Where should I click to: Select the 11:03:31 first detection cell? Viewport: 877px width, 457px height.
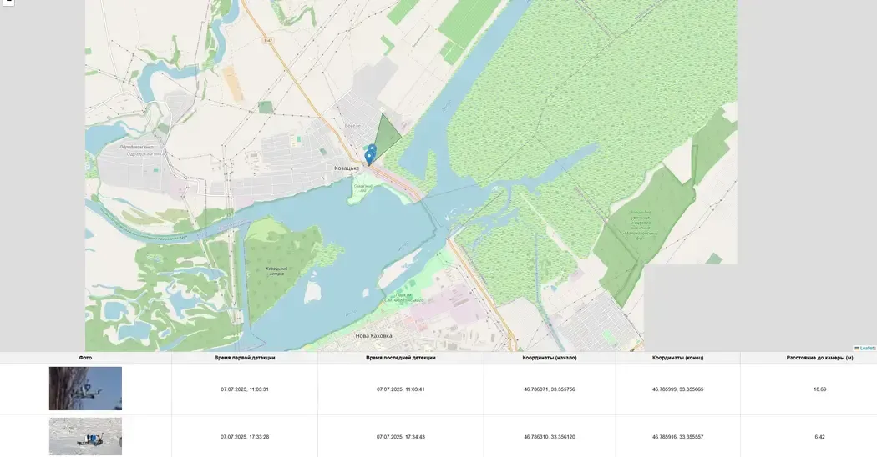[245, 389]
